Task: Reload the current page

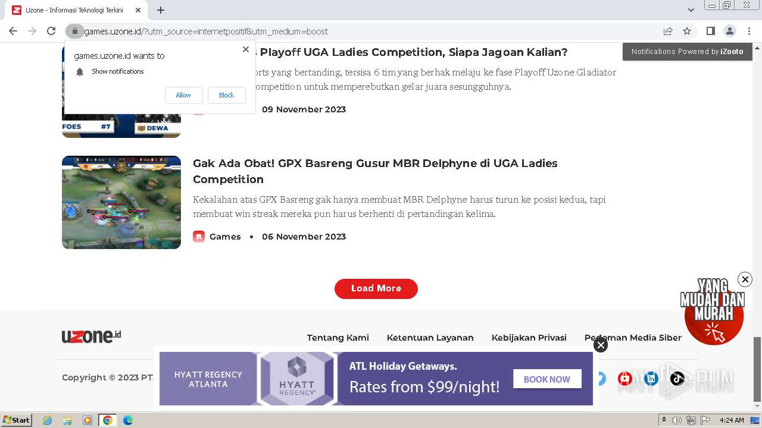Action: [x=51, y=31]
